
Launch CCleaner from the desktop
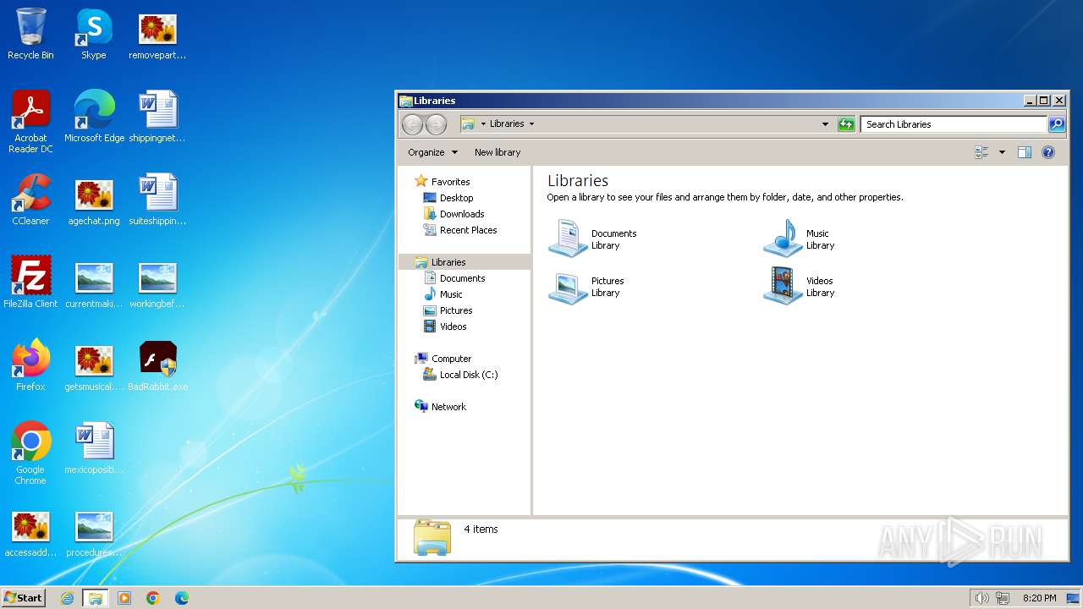30,200
